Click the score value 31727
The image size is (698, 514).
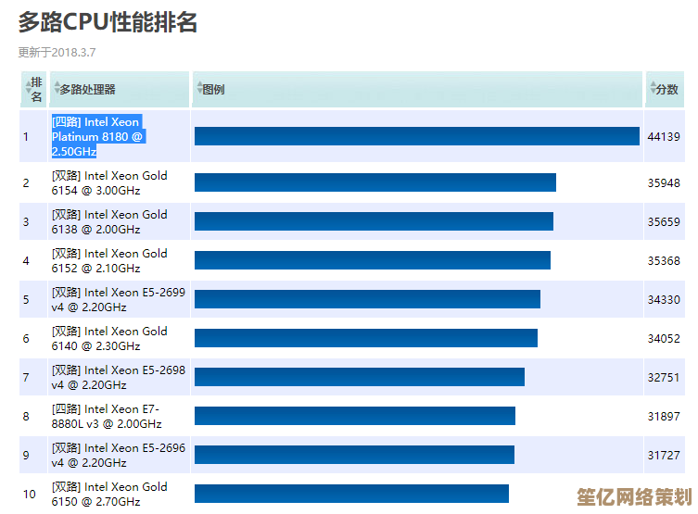664,456
